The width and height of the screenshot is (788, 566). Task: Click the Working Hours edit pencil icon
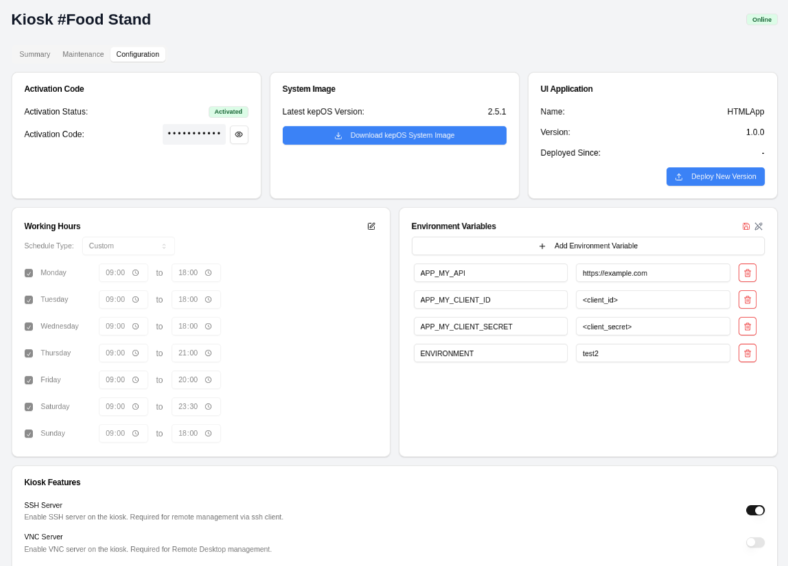pyautogui.click(x=372, y=226)
